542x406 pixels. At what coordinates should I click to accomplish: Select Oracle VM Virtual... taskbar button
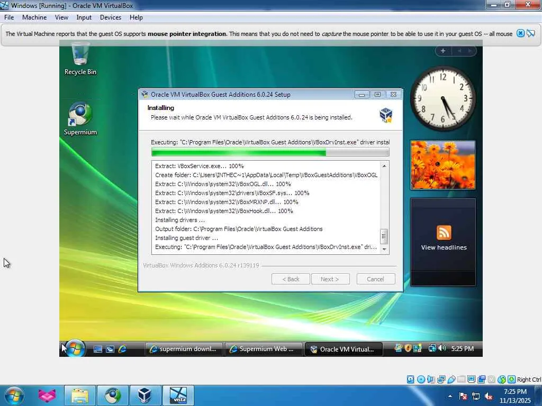tap(344, 349)
